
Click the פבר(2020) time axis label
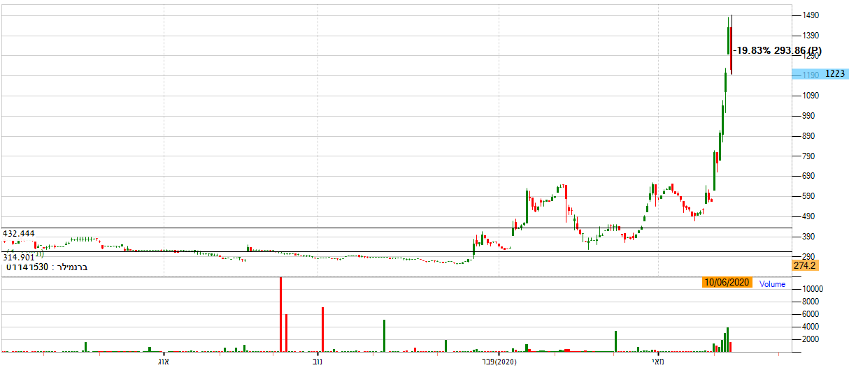tap(498, 362)
